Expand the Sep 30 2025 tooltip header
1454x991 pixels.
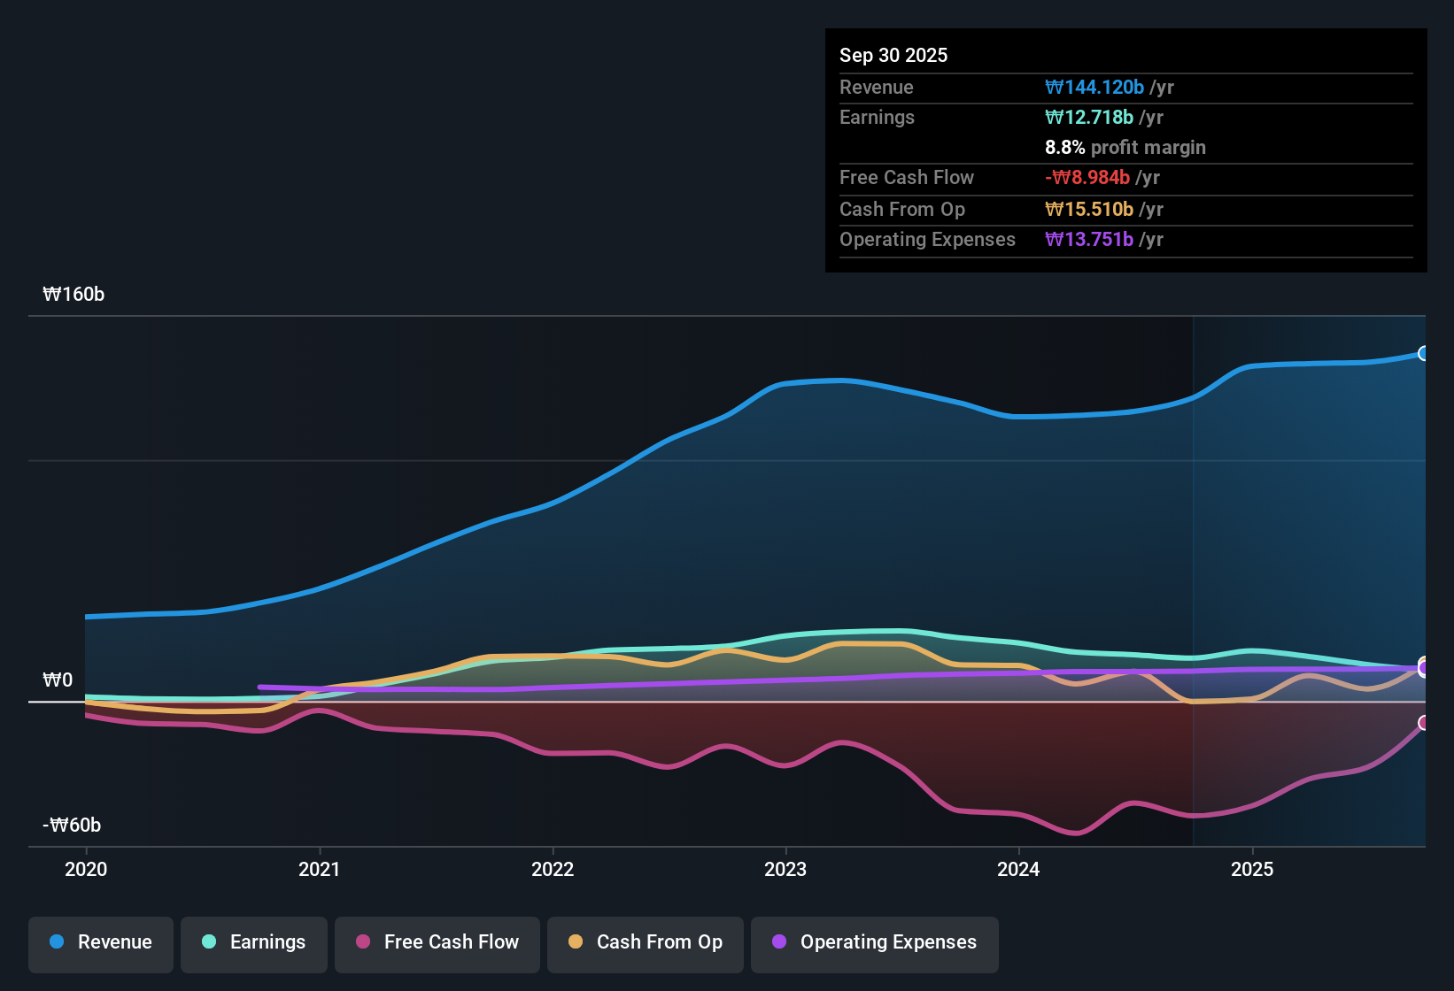click(x=893, y=55)
